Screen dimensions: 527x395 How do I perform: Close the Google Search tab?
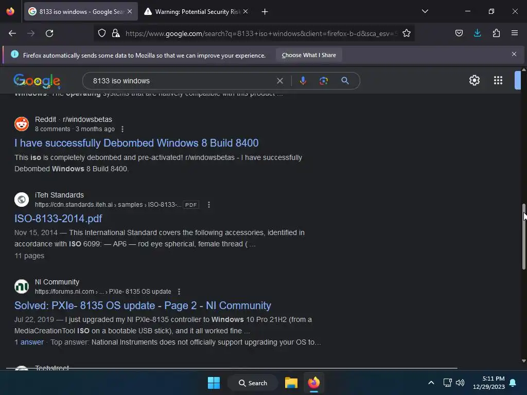[x=130, y=11]
